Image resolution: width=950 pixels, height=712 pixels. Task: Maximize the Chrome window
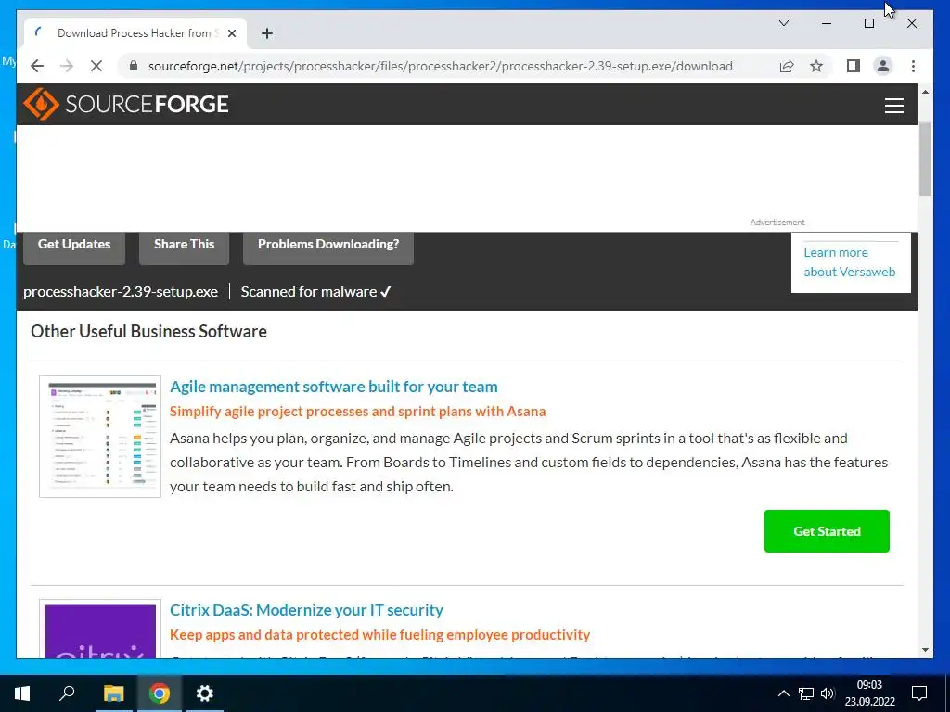[x=868, y=23]
